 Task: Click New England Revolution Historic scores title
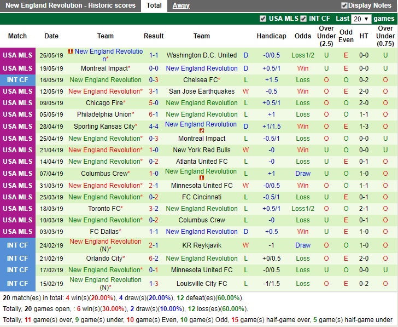coord(71,5)
